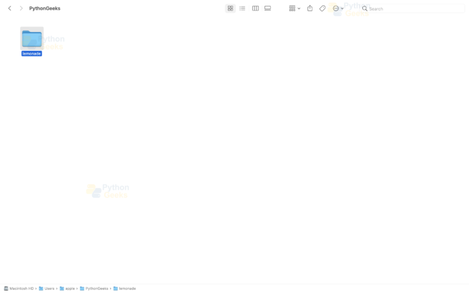Switch to list view
The image size is (469, 293).
(242, 8)
